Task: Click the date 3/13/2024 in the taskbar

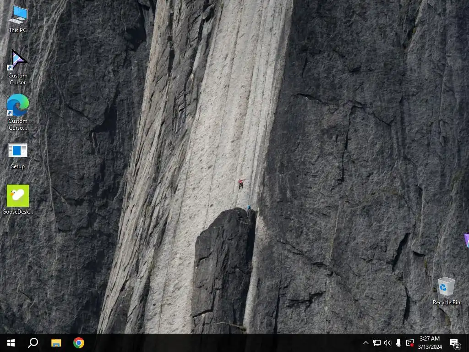Action: point(430,347)
